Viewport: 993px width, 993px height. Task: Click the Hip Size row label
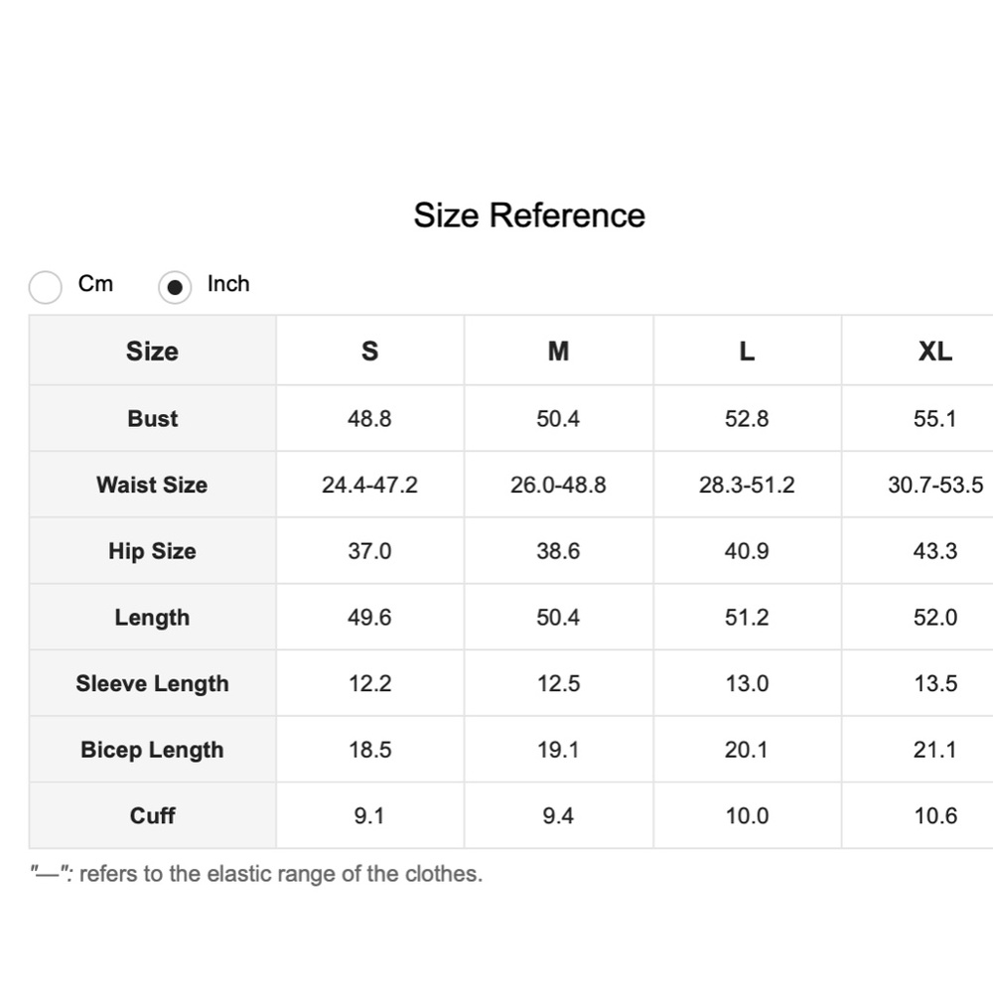click(153, 551)
